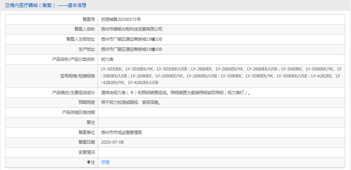Image resolution: width=351 pixels, height=170 pixels.
Task: Click the empty 变更情况 value cell
Action: 221,152
